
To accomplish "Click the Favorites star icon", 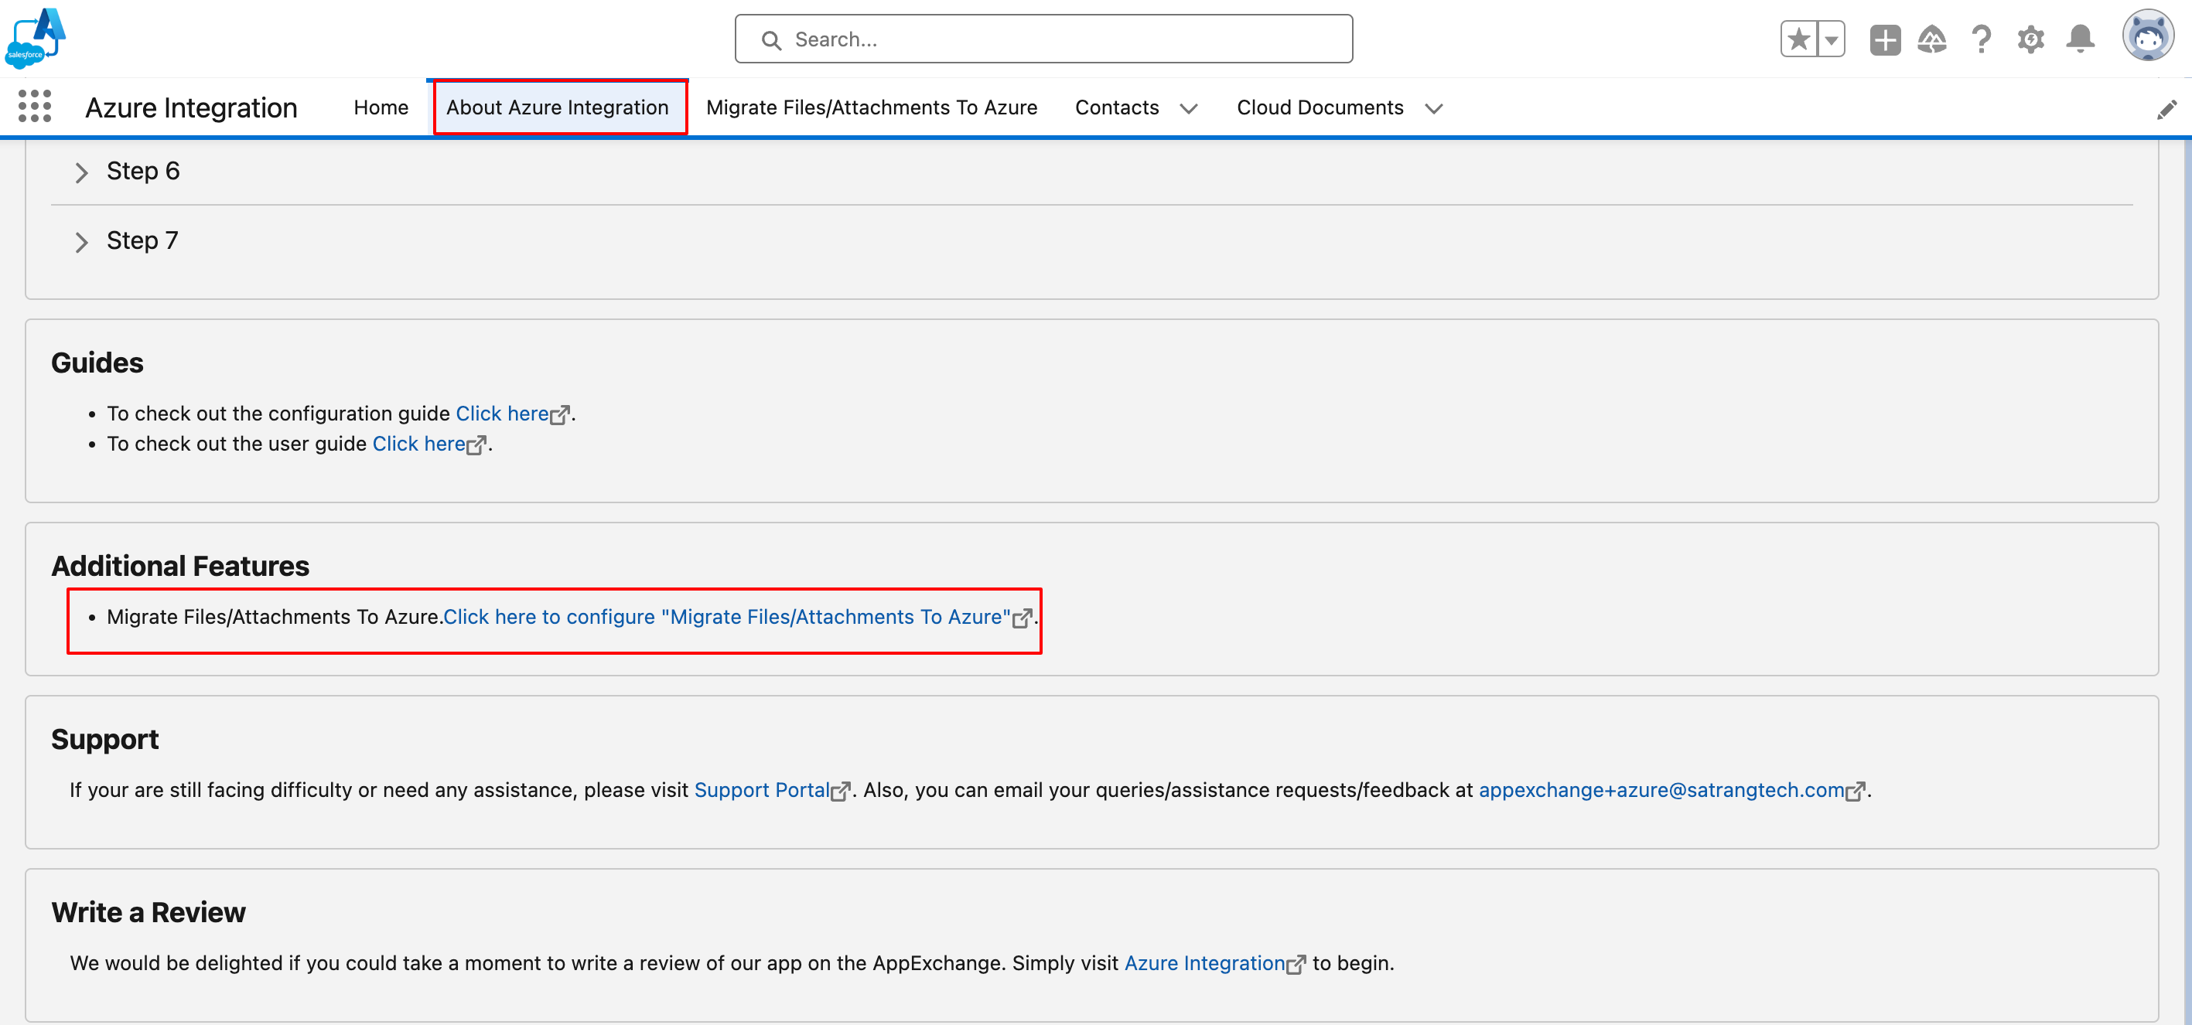I will point(1798,39).
